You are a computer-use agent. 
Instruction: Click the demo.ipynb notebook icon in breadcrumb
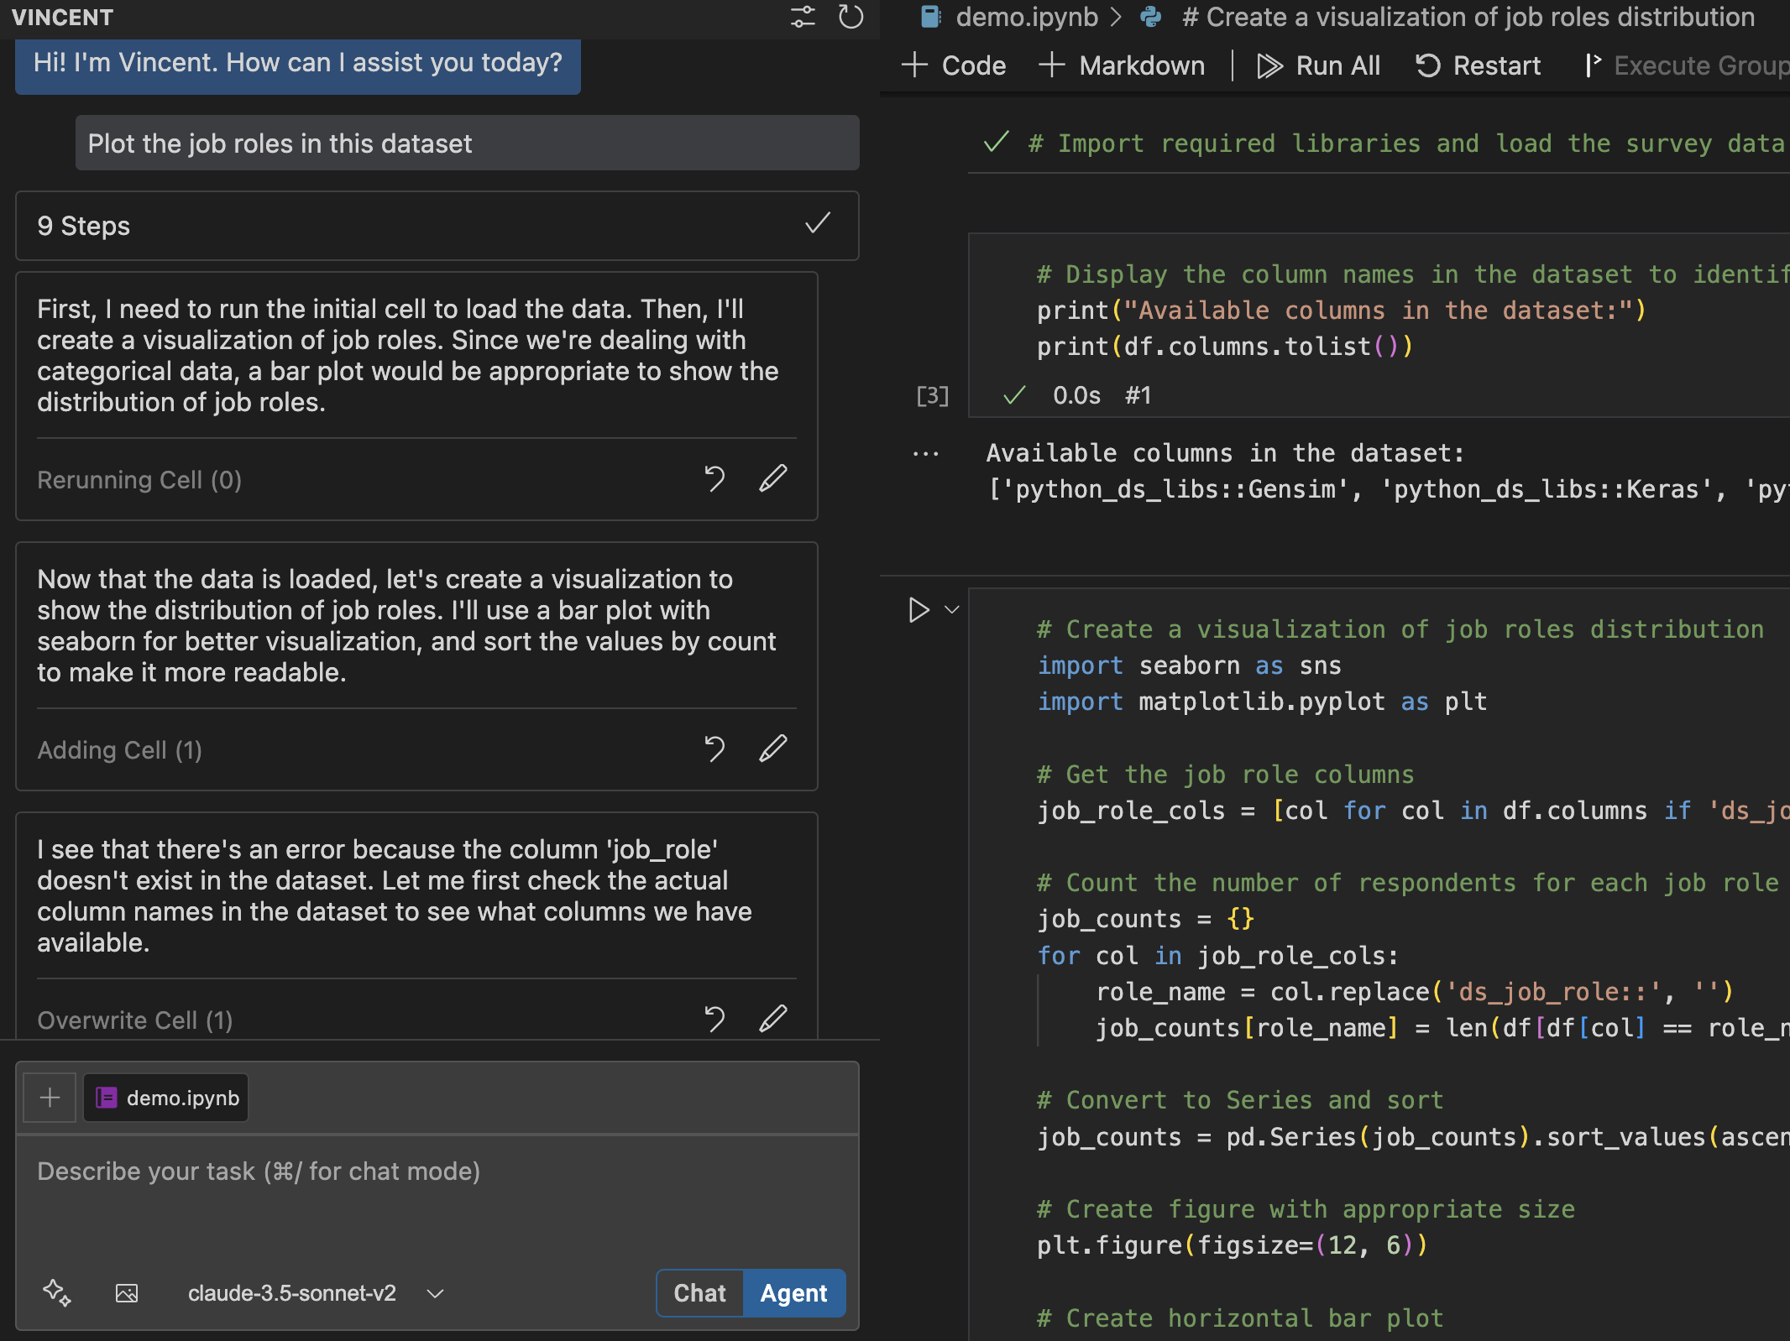coord(930,17)
